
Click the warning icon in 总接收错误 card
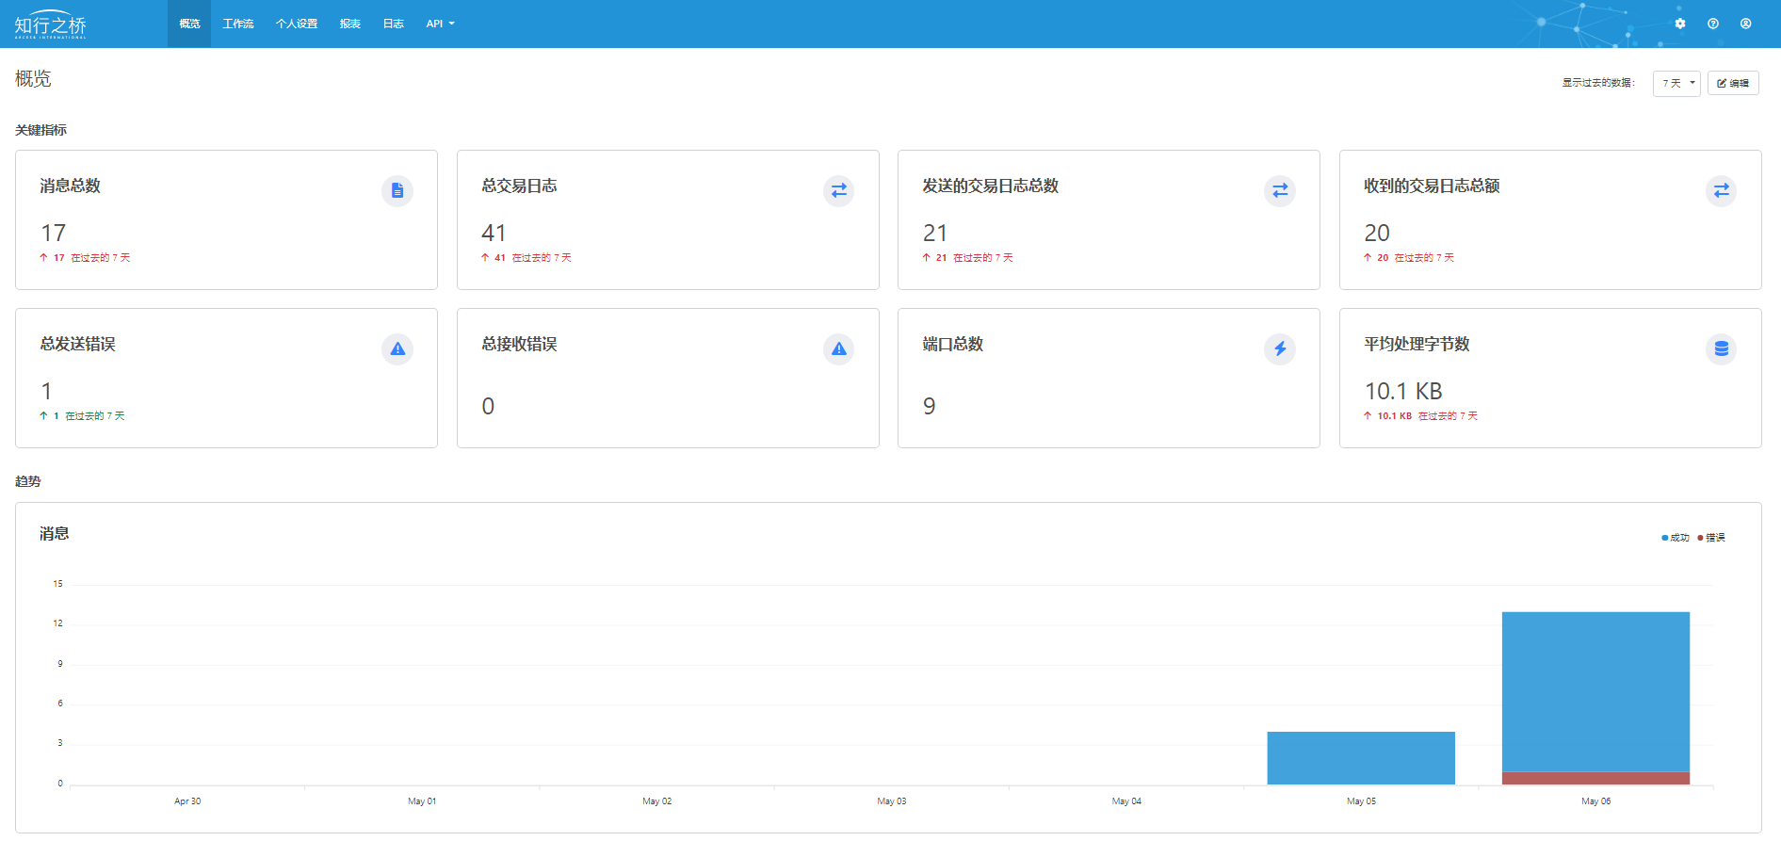click(x=838, y=349)
